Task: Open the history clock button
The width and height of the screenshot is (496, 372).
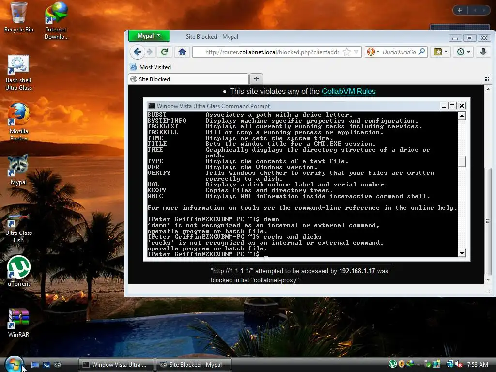Action: (461, 52)
